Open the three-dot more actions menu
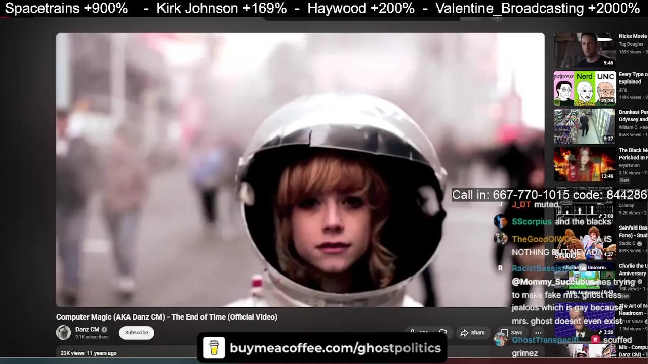Viewport: 648px width, 364px height. tap(538, 333)
